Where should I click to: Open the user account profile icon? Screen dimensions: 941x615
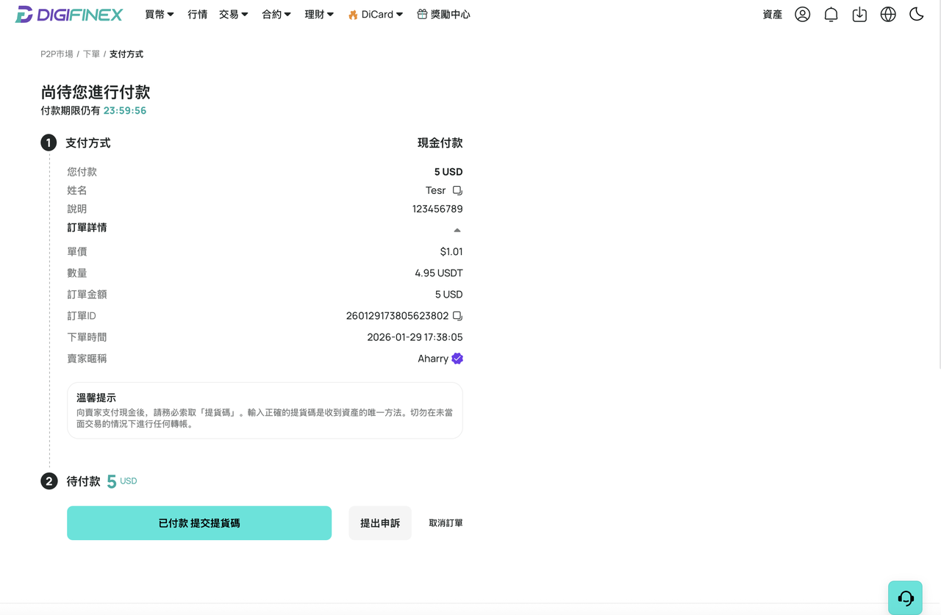803,14
